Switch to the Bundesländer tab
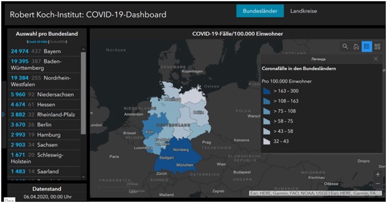The image size is (387, 203). (x=260, y=11)
